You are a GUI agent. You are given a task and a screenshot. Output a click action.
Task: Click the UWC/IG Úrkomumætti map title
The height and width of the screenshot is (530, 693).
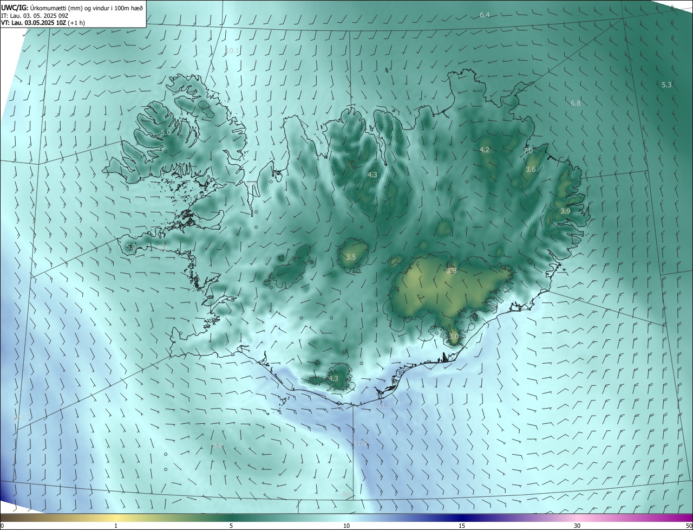click(72, 7)
